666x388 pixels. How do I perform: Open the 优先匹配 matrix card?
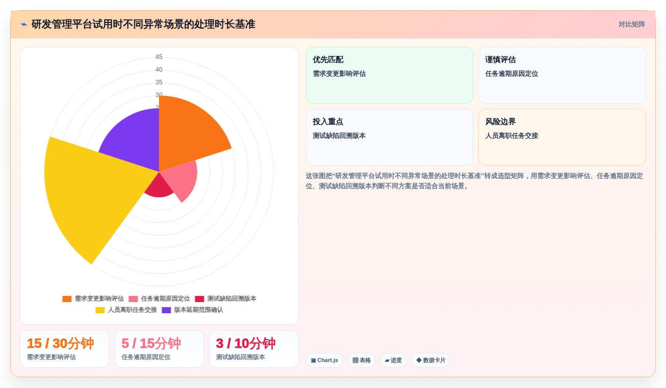389,75
